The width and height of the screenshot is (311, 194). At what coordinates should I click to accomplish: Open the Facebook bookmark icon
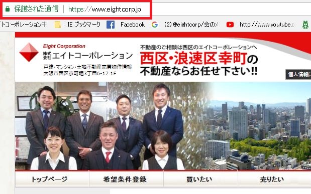pos(111,25)
